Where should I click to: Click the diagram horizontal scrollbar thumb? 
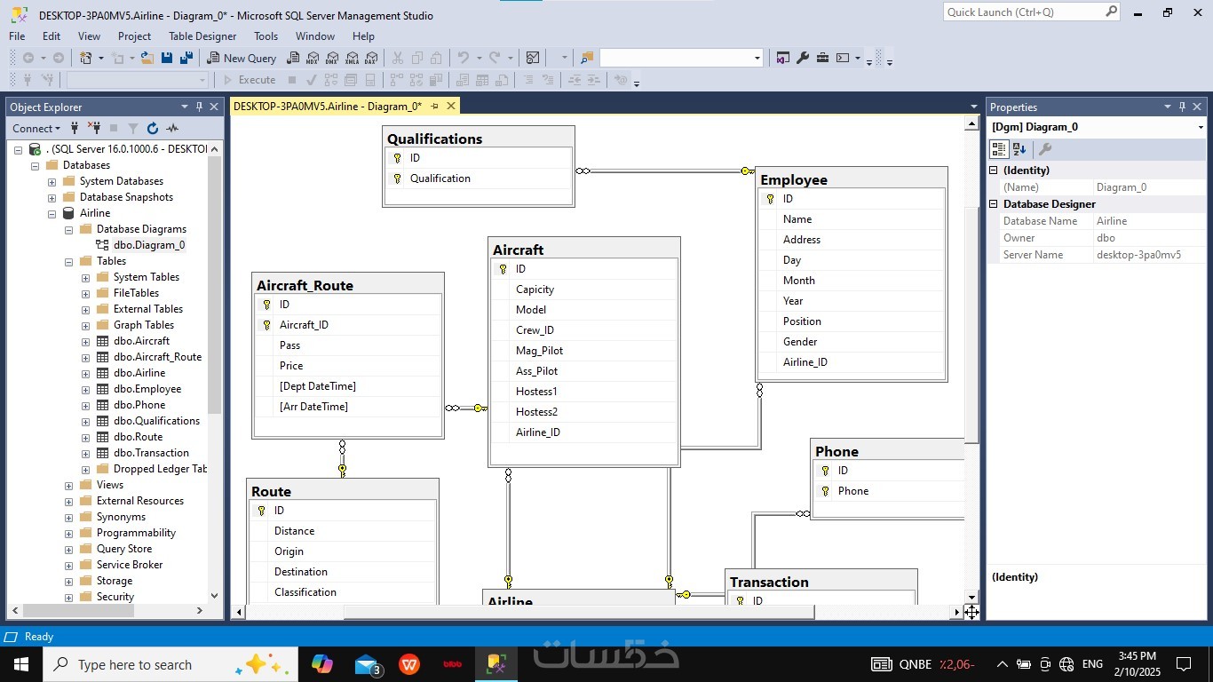(x=579, y=612)
